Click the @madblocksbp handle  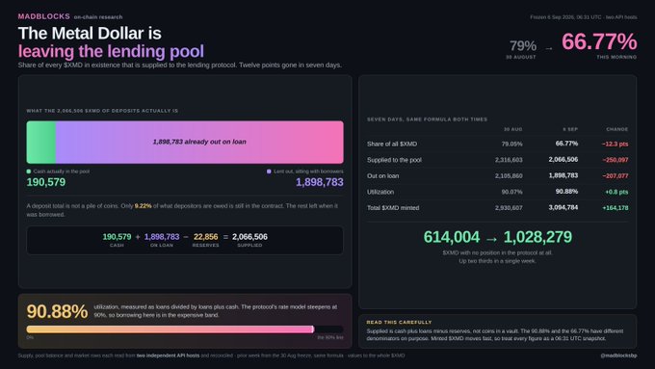pos(618,356)
